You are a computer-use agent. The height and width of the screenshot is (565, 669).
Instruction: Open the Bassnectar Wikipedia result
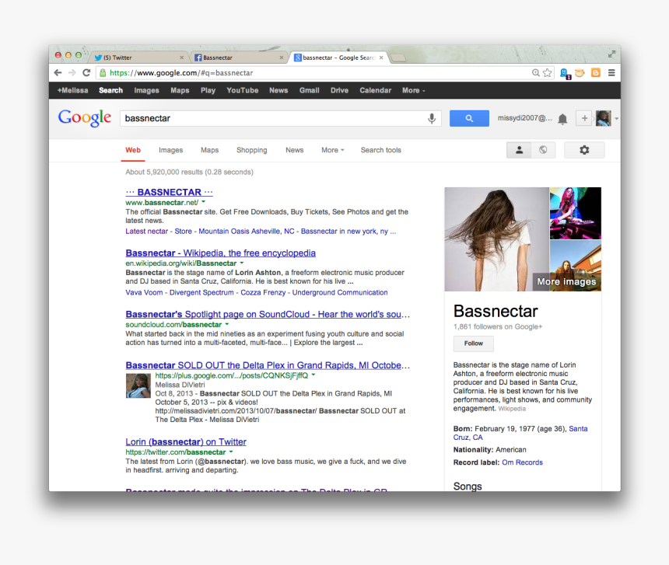(x=221, y=253)
